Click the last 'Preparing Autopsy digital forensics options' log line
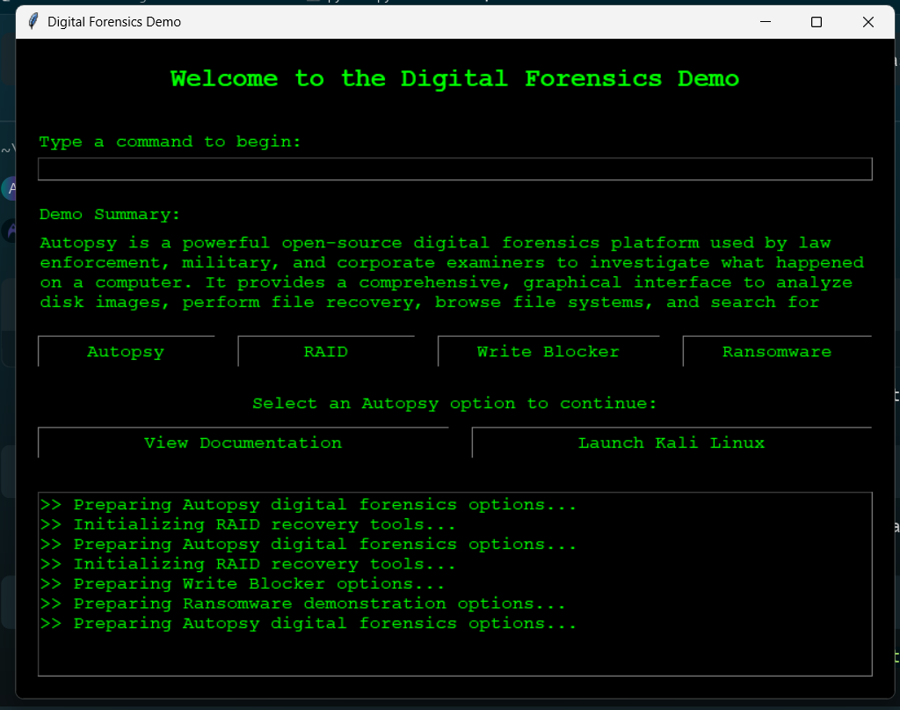Viewport: 900px width, 710px height. pos(308,623)
